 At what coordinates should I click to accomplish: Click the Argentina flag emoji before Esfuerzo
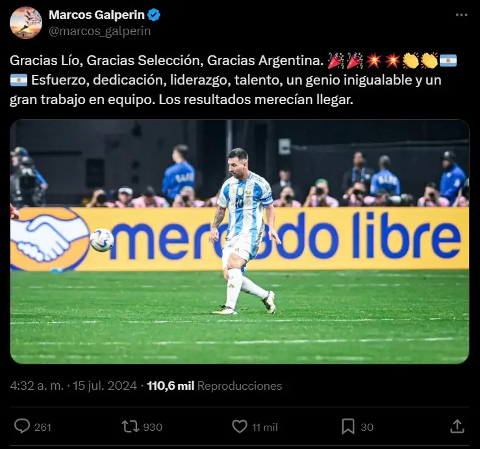[19, 80]
